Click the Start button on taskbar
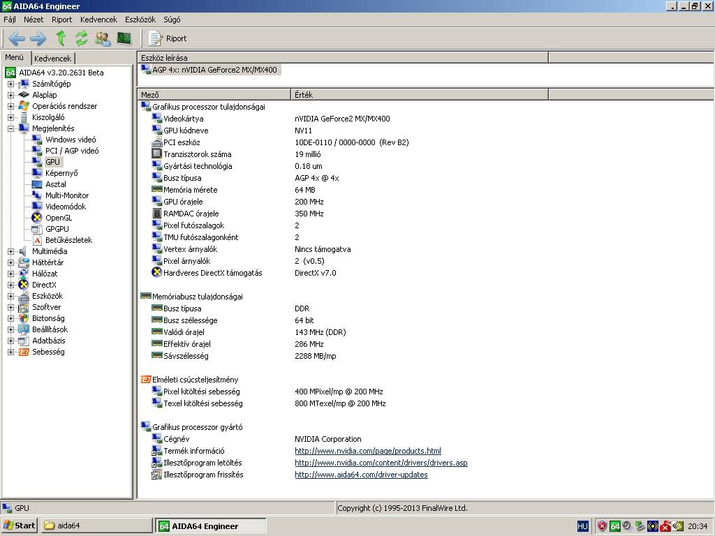Image resolution: width=715 pixels, height=536 pixels. tap(19, 526)
